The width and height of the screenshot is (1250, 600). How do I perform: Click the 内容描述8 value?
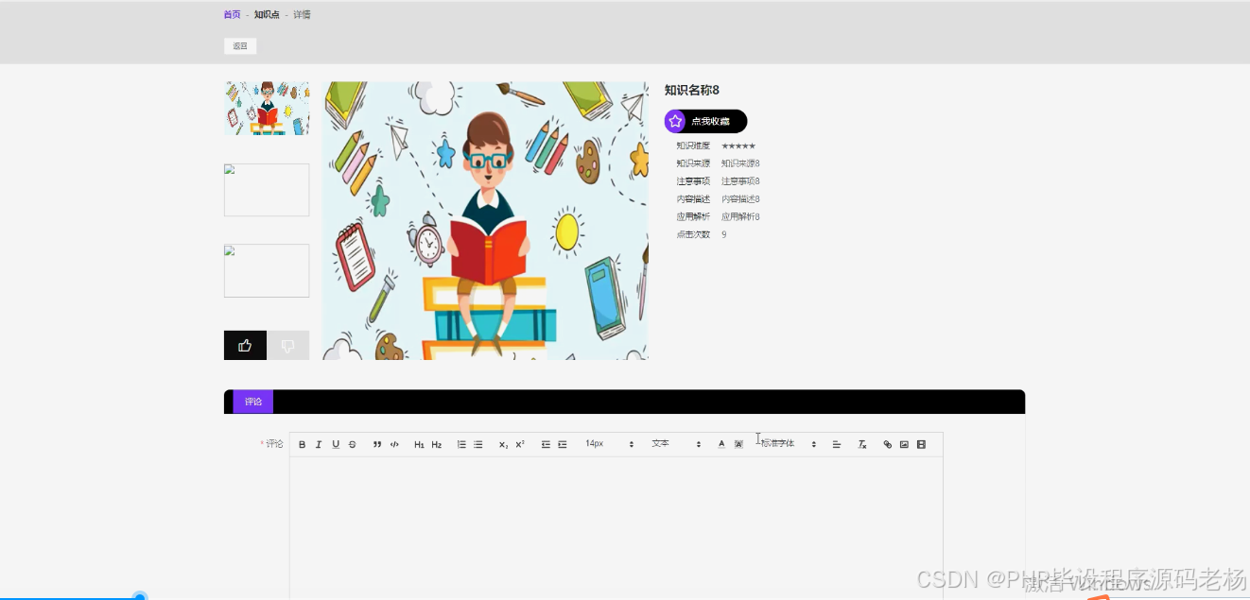pyautogui.click(x=740, y=199)
